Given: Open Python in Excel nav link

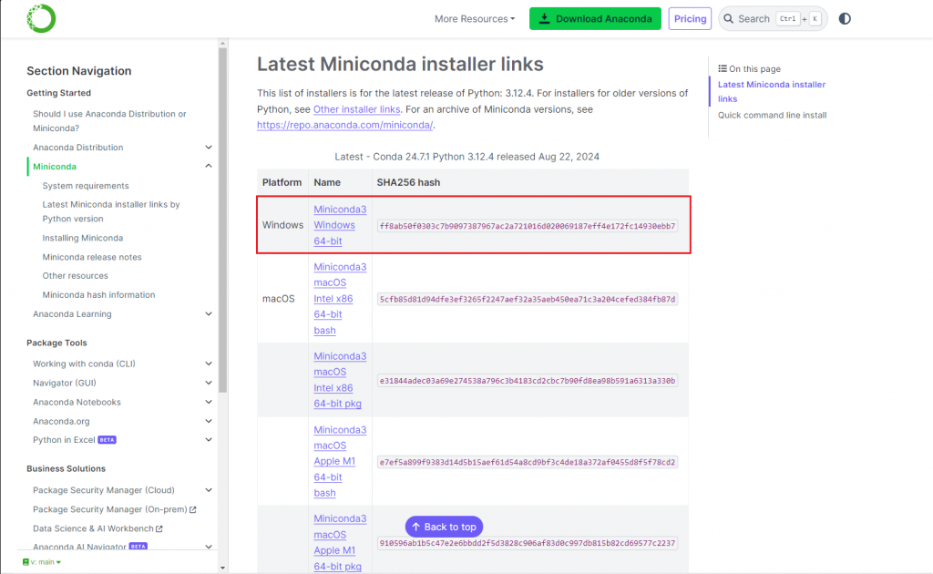Looking at the screenshot, I should click(x=64, y=439).
